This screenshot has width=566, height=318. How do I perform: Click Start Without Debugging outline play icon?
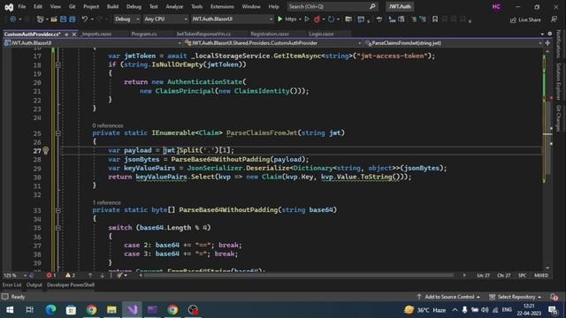(307, 19)
